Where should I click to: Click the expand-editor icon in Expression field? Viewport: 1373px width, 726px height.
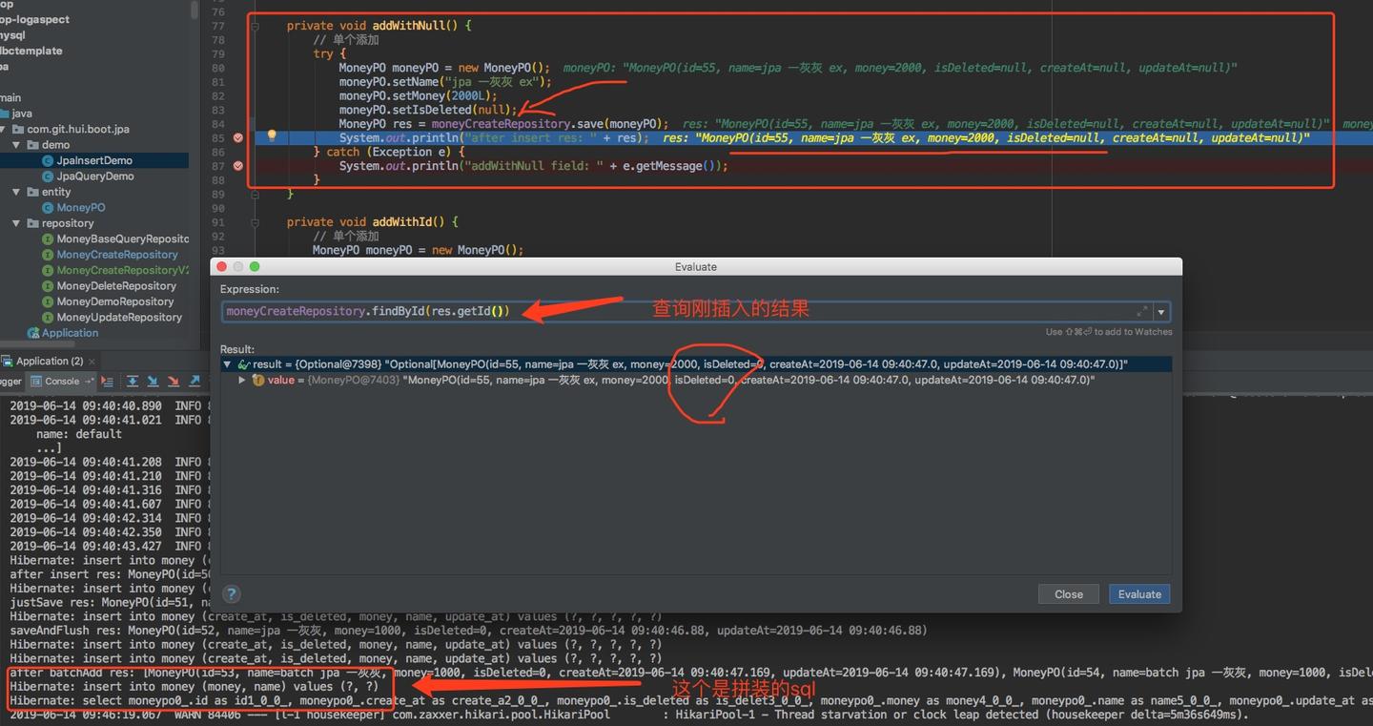click(1142, 310)
